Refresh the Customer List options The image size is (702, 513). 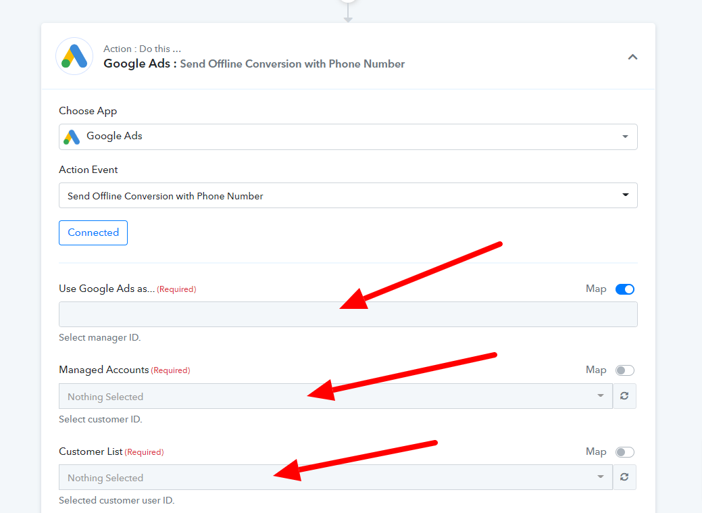coord(624,477)
